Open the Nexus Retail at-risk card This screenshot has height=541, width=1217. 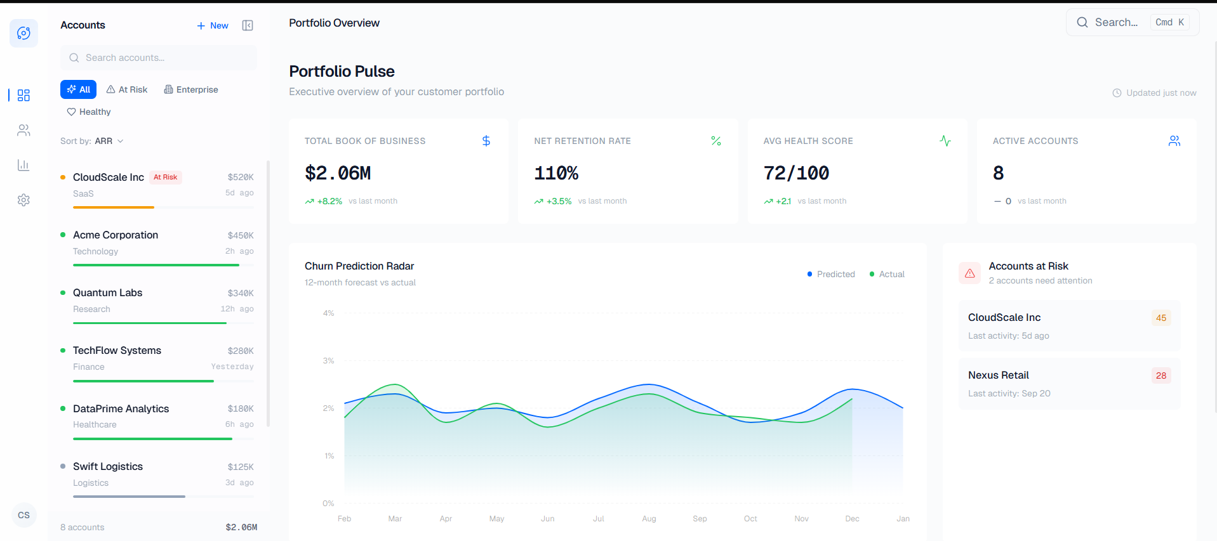(1069, 384)
